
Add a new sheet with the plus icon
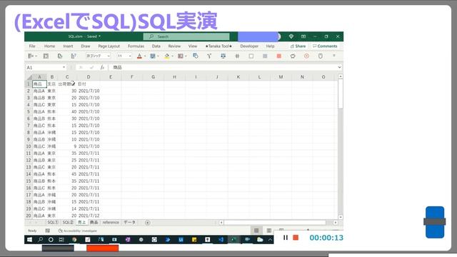pos(148,223)
